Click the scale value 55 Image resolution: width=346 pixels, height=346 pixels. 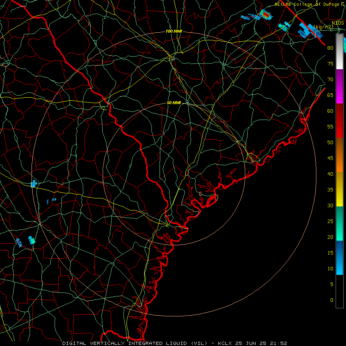point(330,126)
